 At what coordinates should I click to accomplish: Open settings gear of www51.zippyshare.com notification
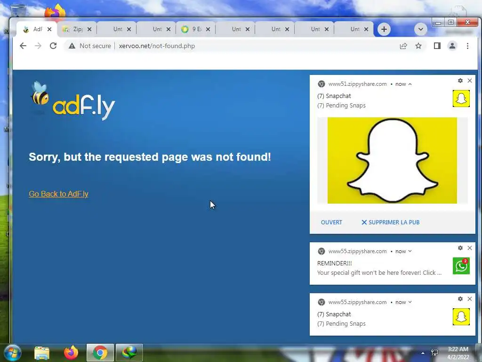click(460, 81)
